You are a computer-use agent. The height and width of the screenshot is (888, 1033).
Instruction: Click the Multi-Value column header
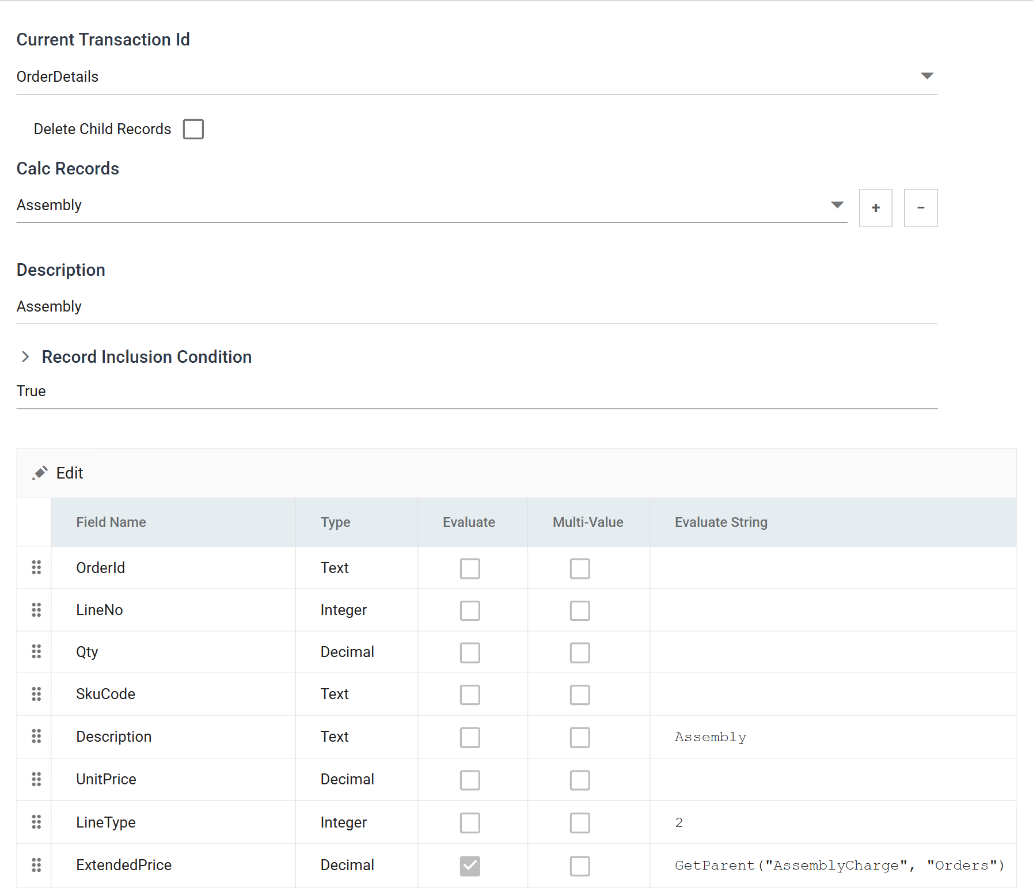coord(588,522)
